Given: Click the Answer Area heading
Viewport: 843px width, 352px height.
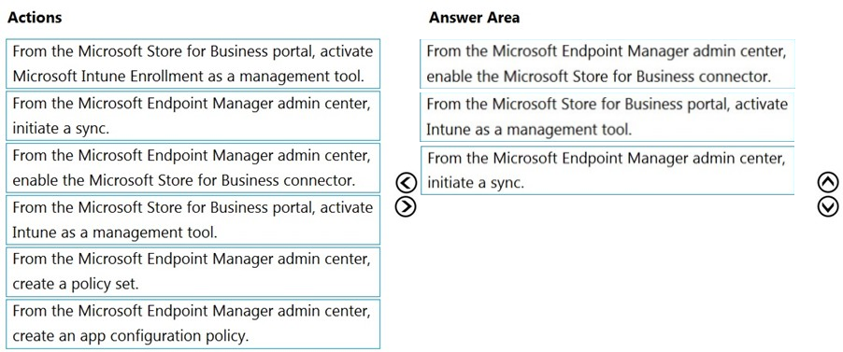Looking at the screenshot, I should point(474,17).
